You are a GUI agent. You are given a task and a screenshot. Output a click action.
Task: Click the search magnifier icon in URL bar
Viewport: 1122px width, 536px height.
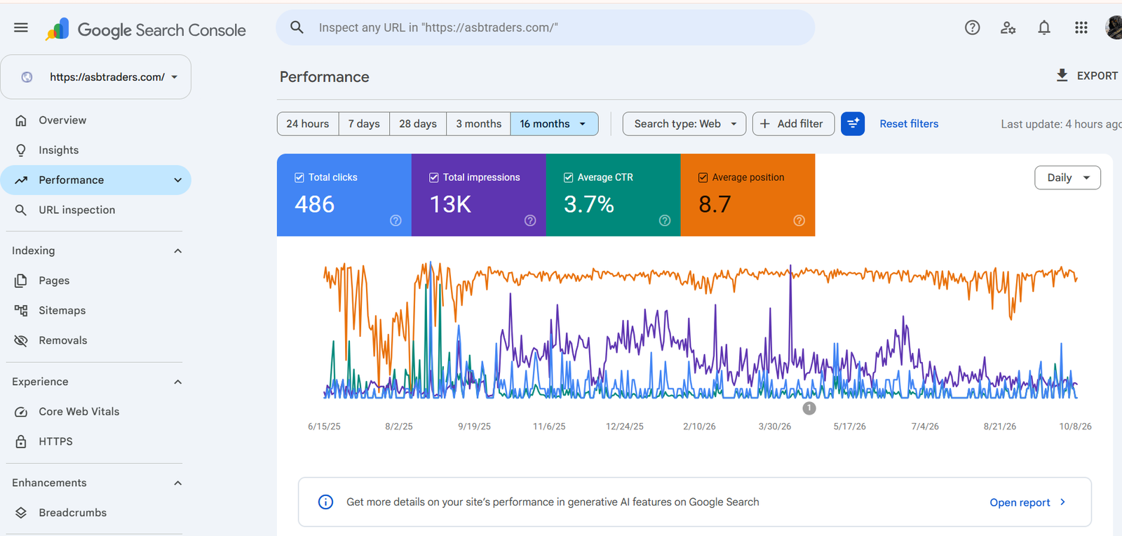(297, 27)
